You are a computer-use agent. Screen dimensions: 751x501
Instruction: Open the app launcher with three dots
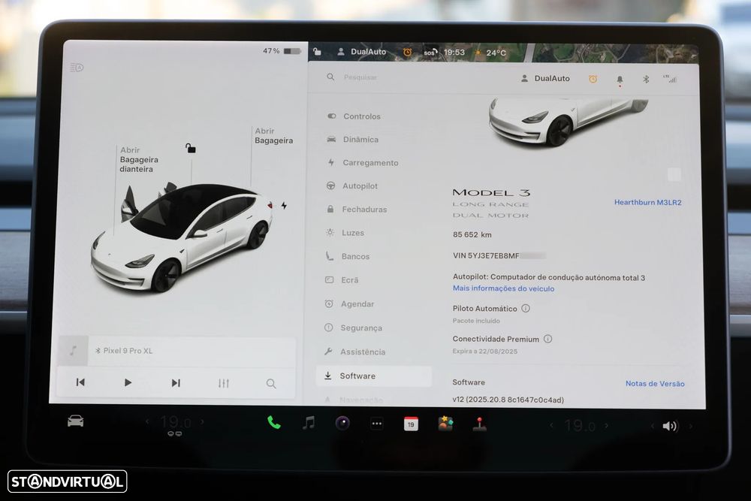pyautogui.click(x=377, y=424)
